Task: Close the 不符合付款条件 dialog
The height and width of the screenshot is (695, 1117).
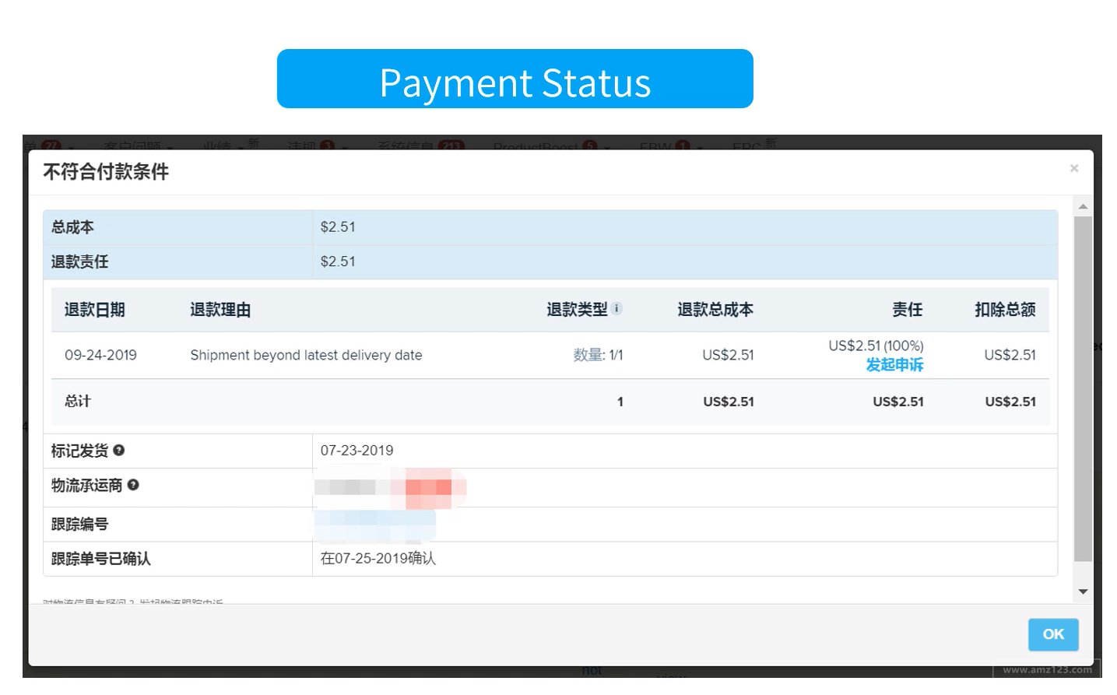Action: [x=1074, y=168]
